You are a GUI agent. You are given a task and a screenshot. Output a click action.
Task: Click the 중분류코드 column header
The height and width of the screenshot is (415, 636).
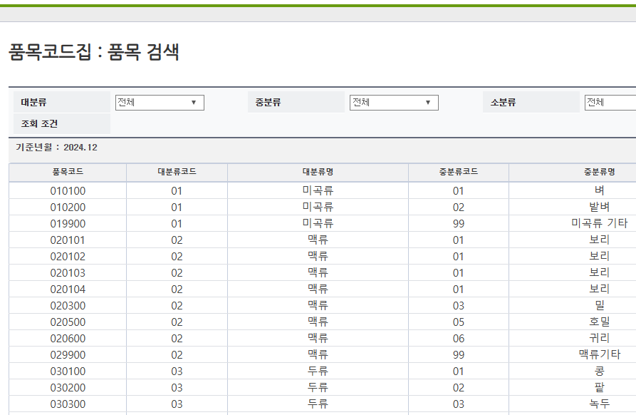click(x=457, y=172)
